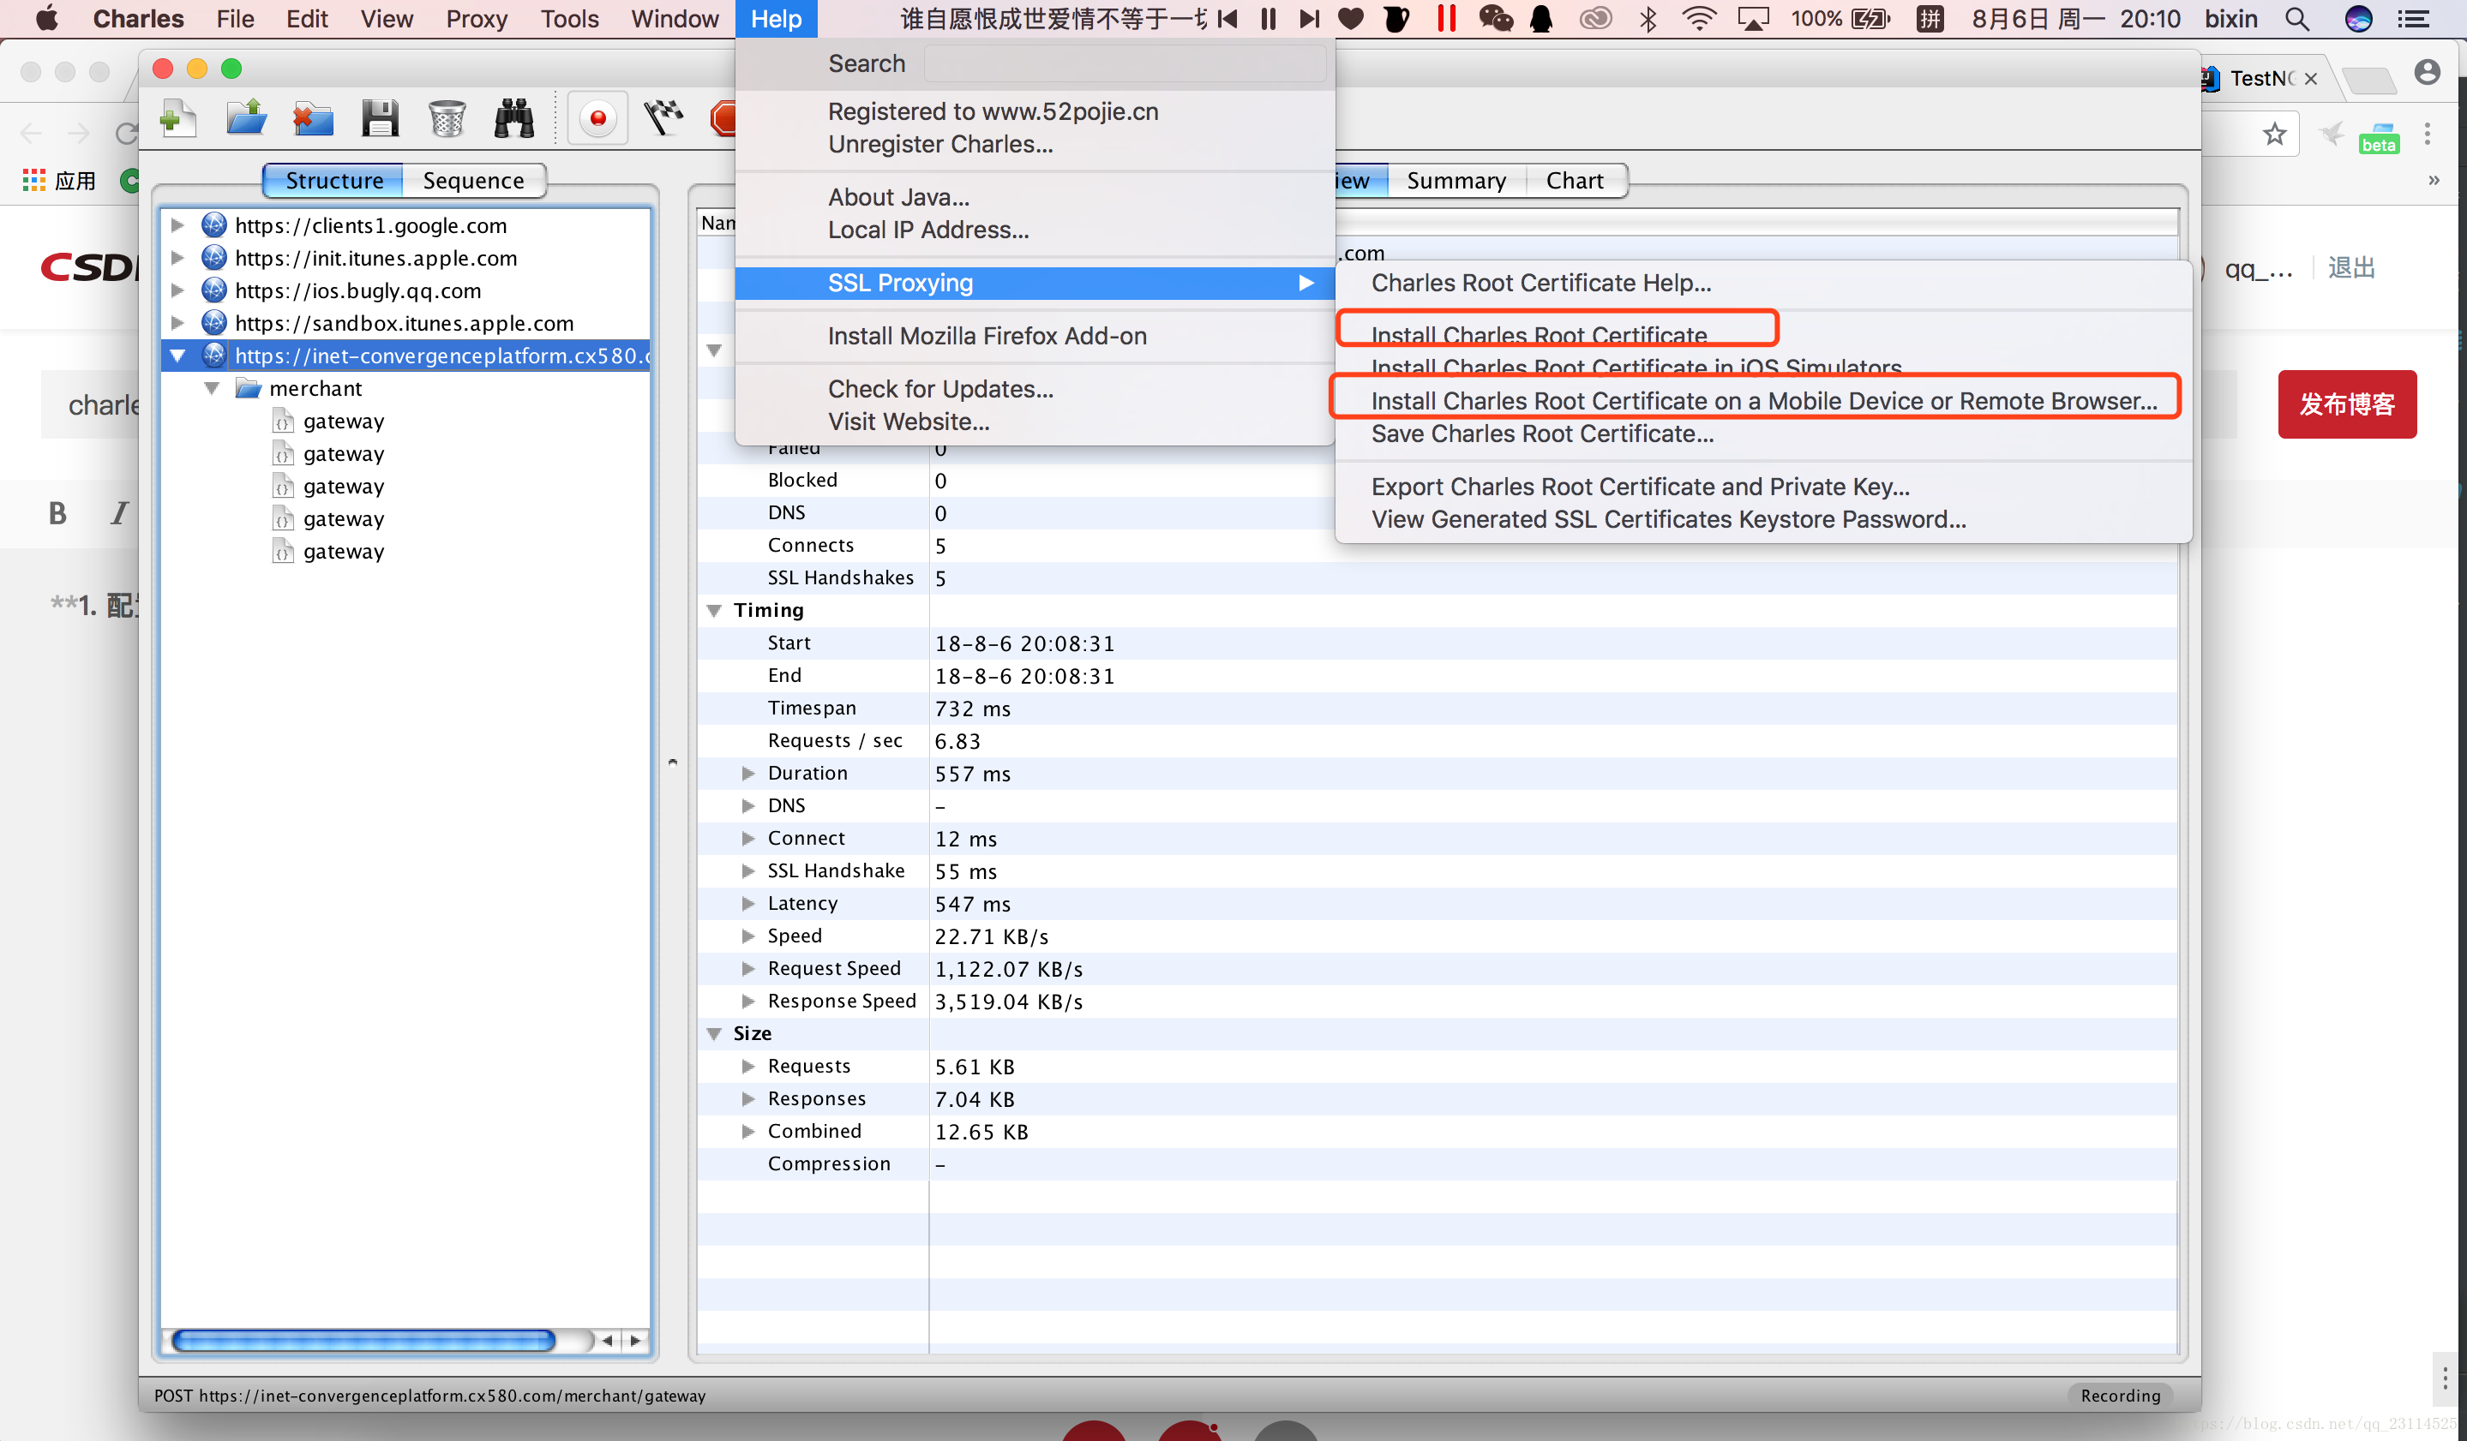Click the Apple menu logo
This screenshot has width=2467, height=1441.
(x=46, y=19)
